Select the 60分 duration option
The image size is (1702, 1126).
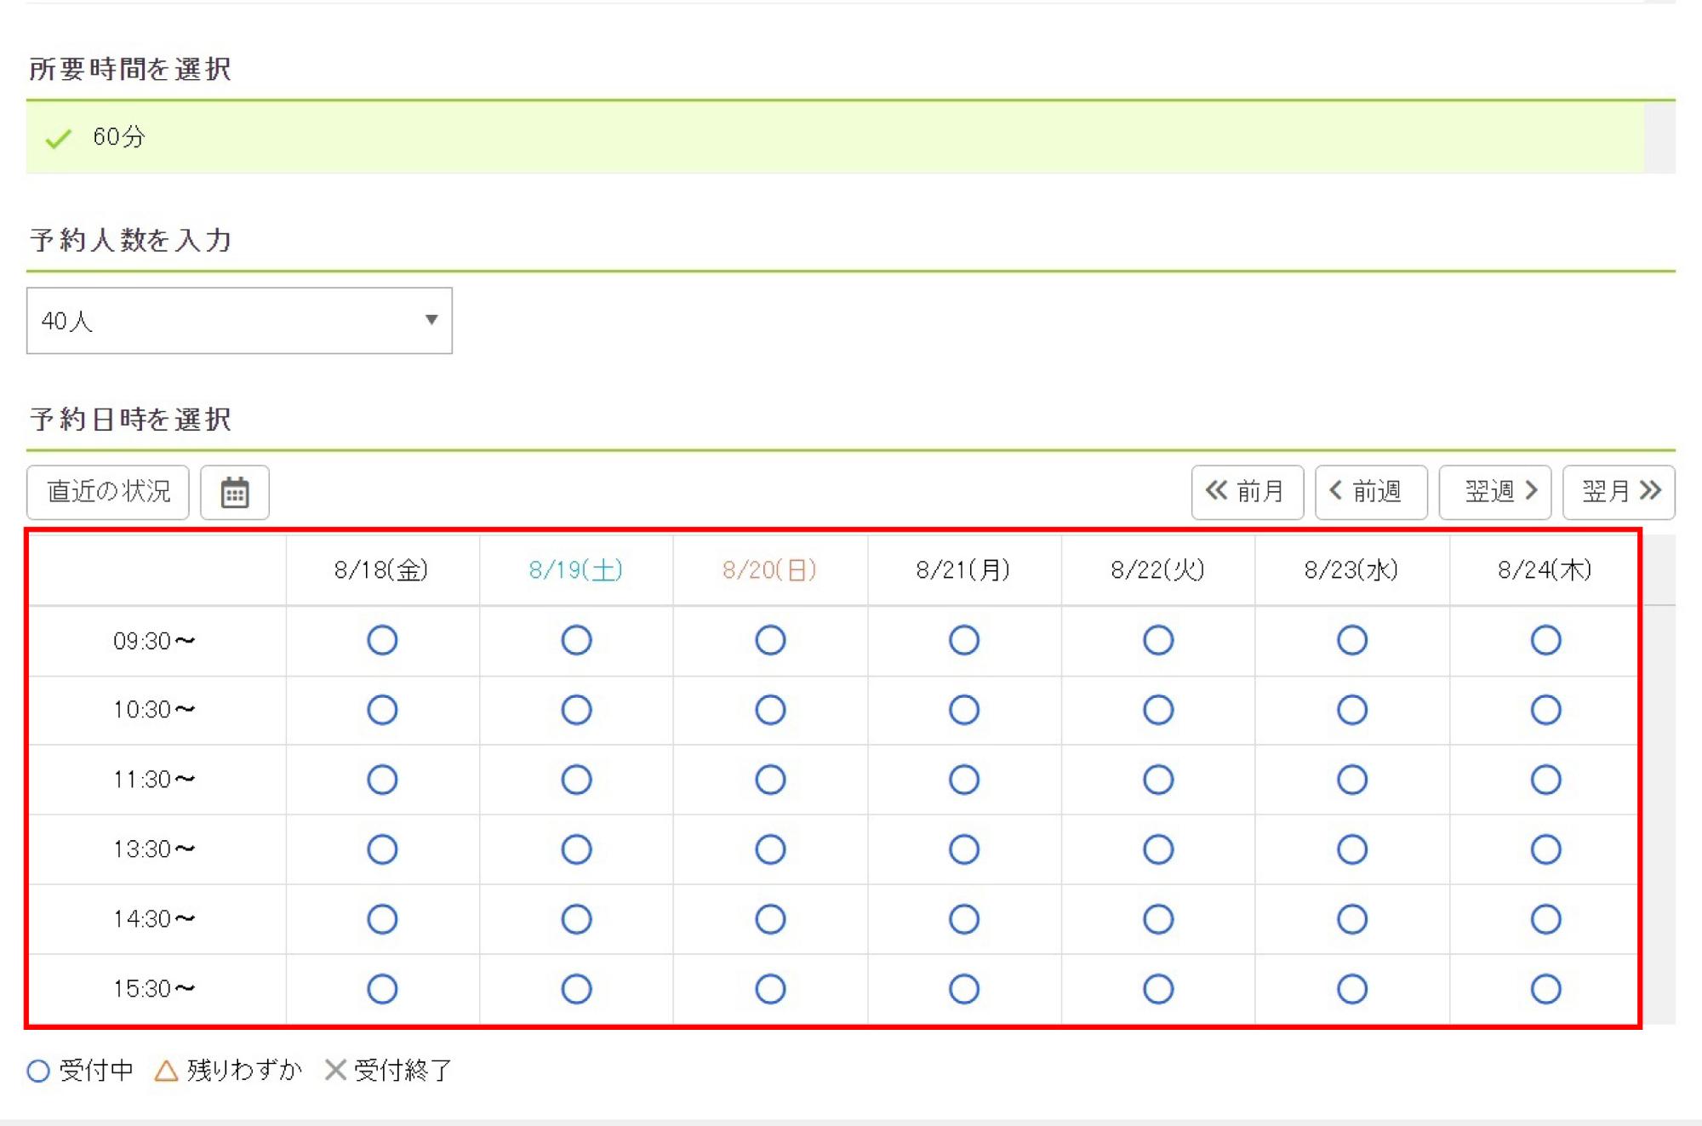point(835,137)
